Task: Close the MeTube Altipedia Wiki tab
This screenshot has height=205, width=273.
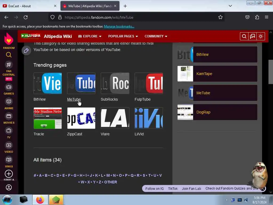Action: (115, 6)
